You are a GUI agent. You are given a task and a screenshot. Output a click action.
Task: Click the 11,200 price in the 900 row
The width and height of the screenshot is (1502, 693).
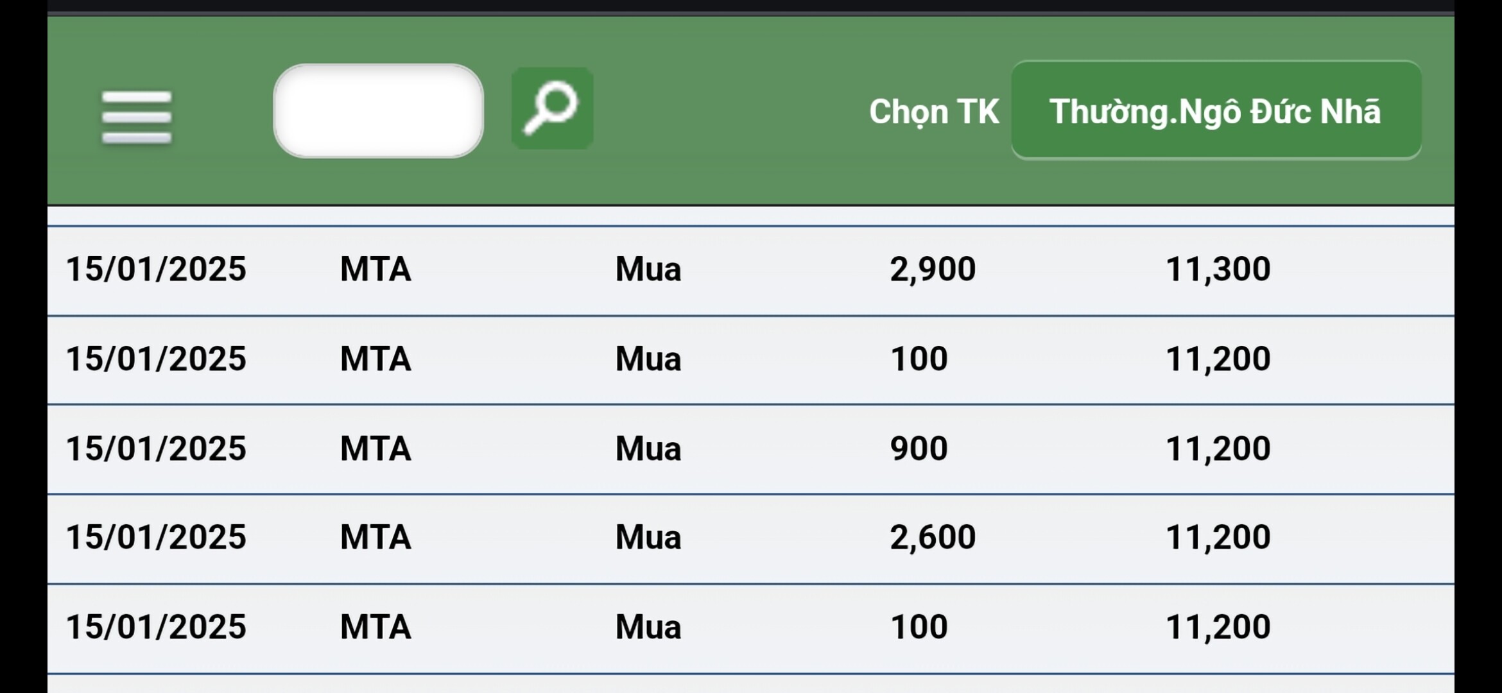1218,448
